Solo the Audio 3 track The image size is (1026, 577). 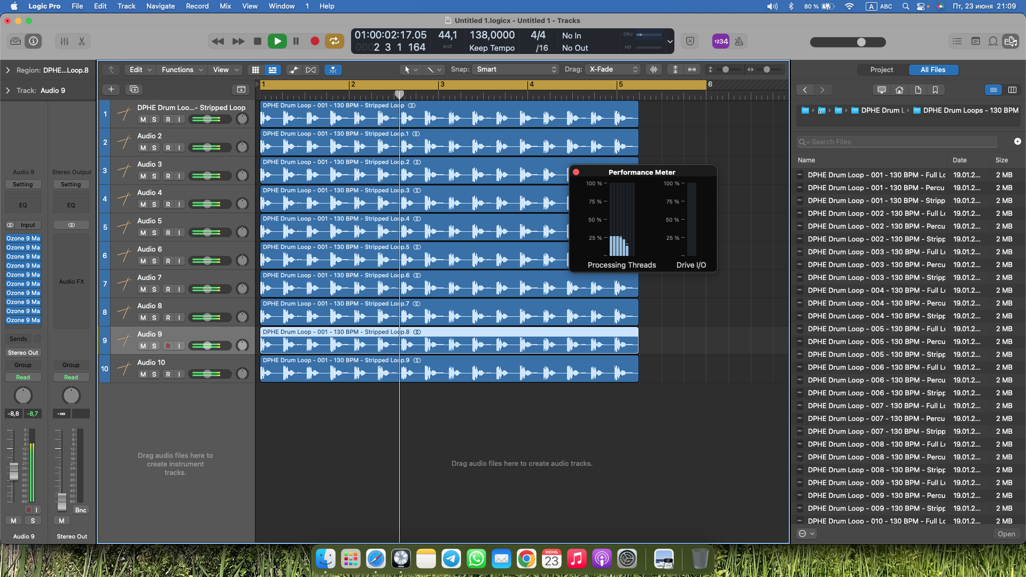154,176
